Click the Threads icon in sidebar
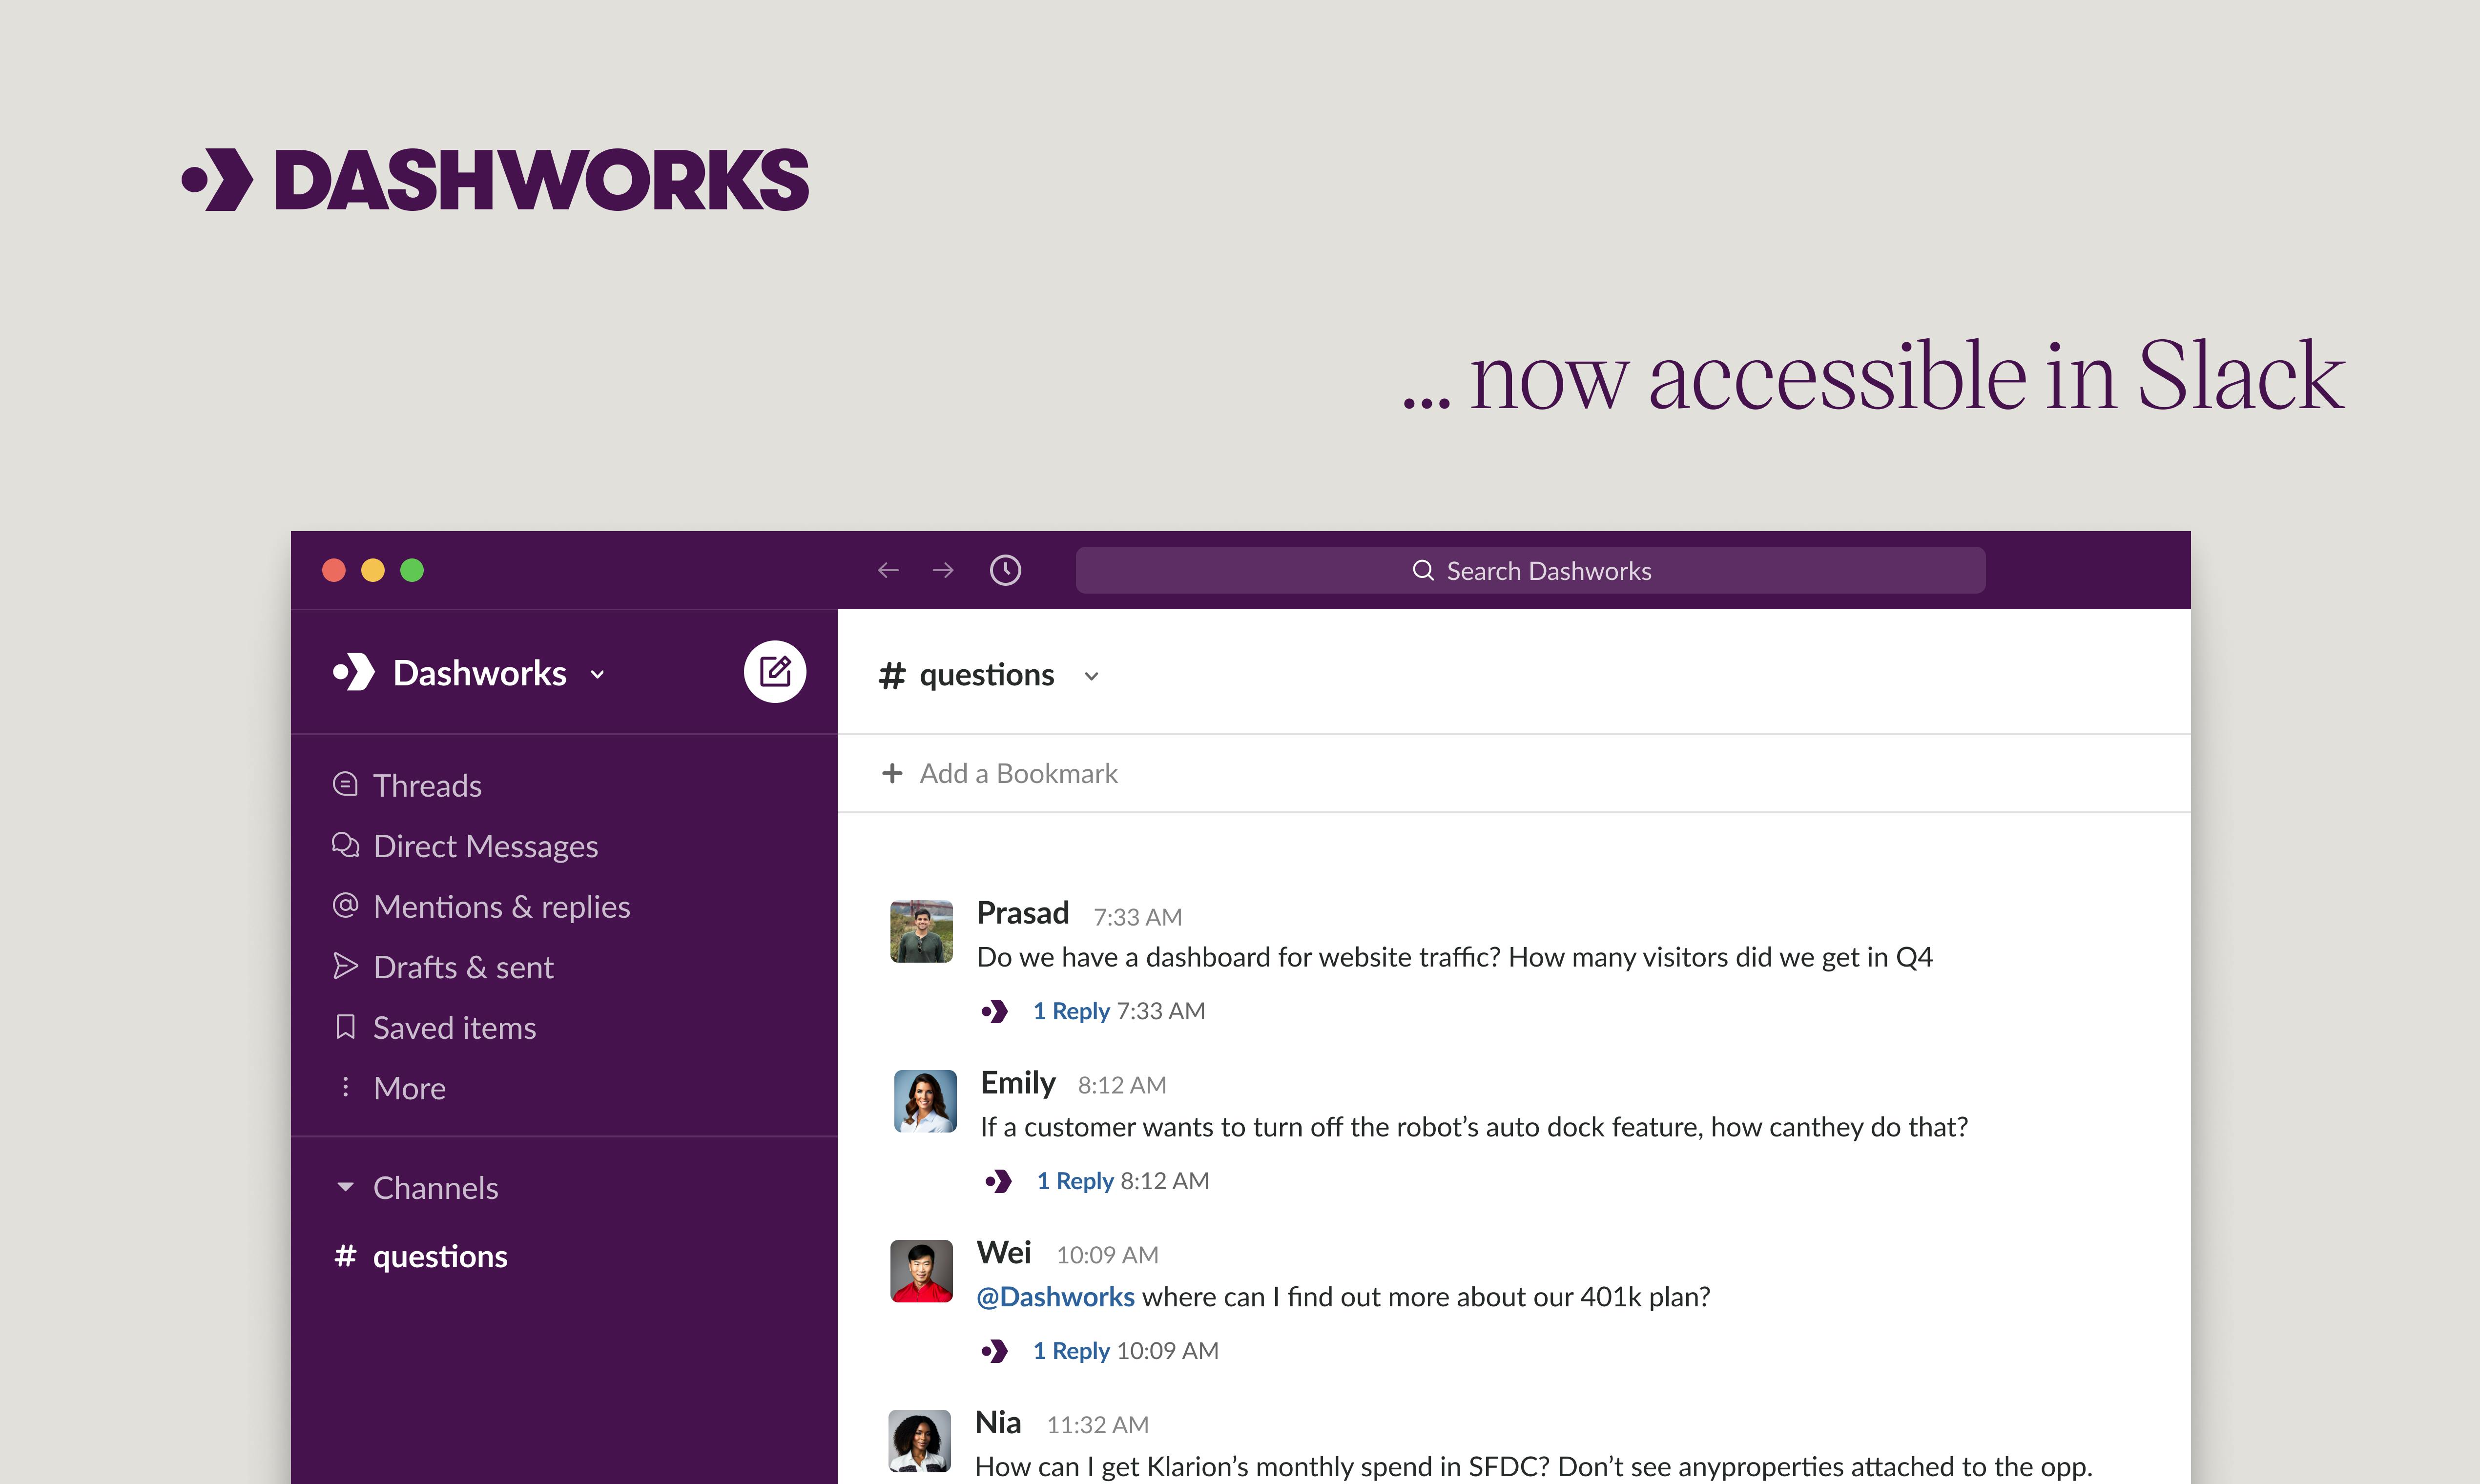2480x1484 pixels. [345, 784]
